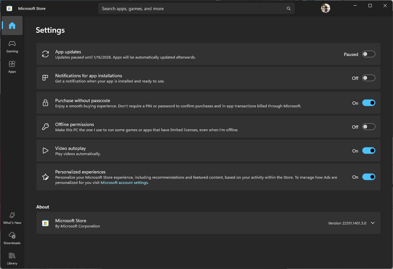This screenshot has height=269, width=393.
Task: Toggle the App updates switch
Action: pos(368,54)
